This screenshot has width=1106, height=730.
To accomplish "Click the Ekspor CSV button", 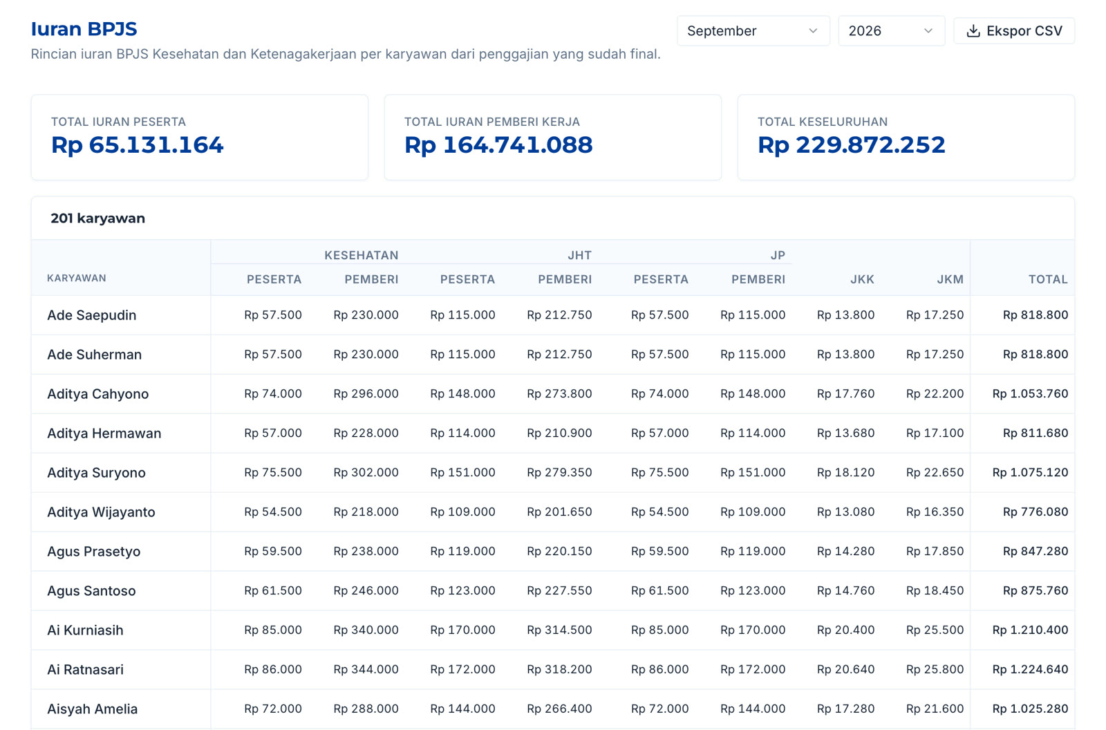I will [x=1014, y=31].
